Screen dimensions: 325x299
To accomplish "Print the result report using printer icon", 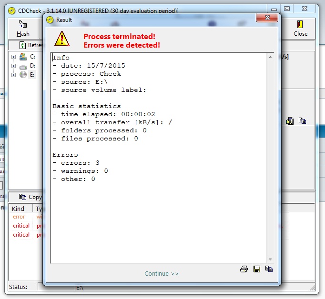I will tap(244, 269).
